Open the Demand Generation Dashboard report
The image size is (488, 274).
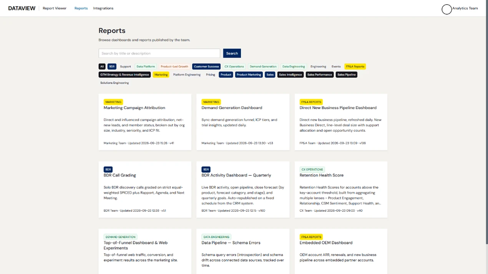point(232,108)
